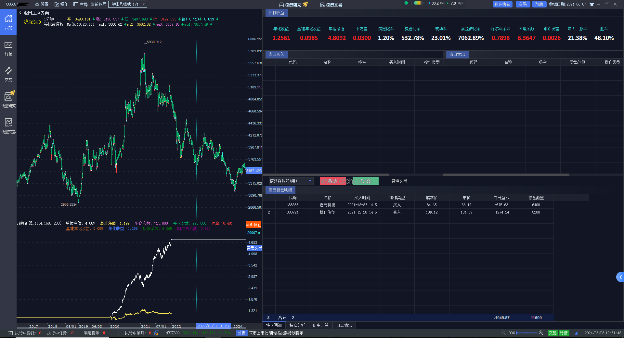Open the 布局 layout menu in top bar

[81, 4]
